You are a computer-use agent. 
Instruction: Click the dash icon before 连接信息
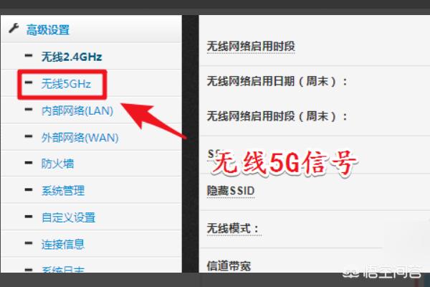[x=29, y=243]
